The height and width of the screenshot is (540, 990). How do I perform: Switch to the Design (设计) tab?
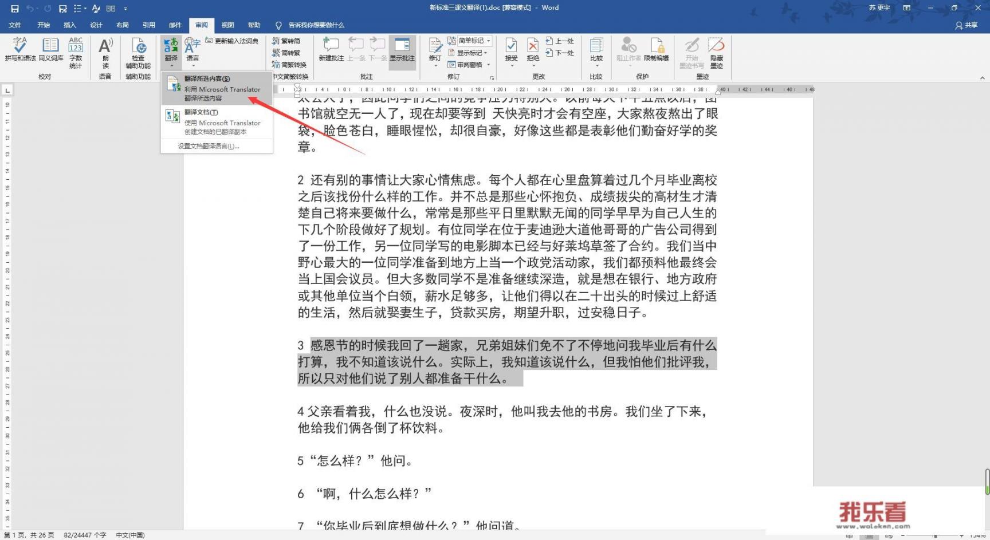click(96, 25)
